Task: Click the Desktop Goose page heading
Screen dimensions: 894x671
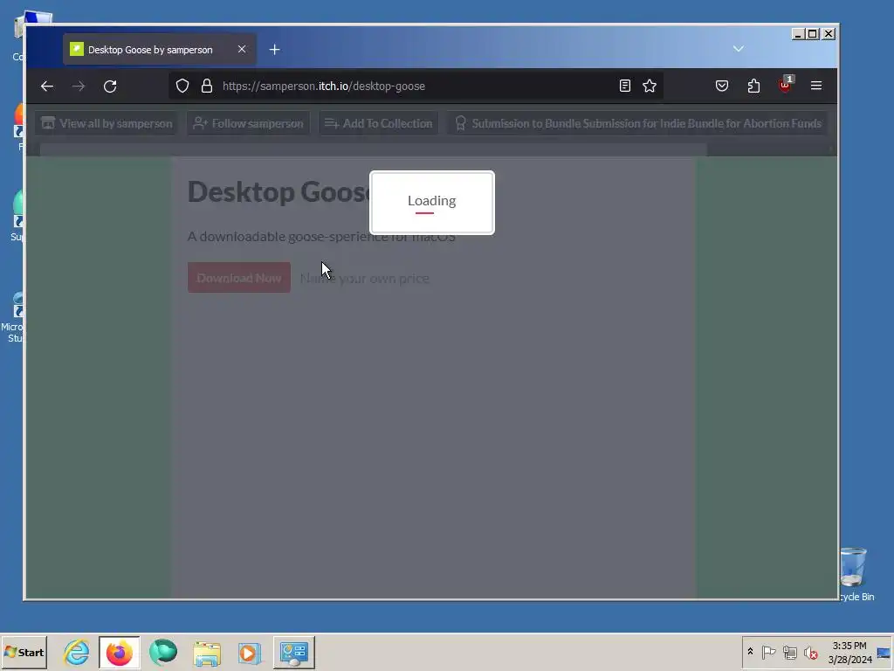Action: click(x=279, y=192)
